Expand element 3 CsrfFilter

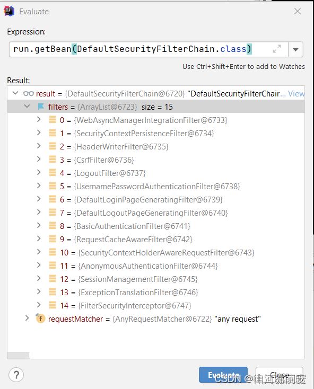coord(39,160)
